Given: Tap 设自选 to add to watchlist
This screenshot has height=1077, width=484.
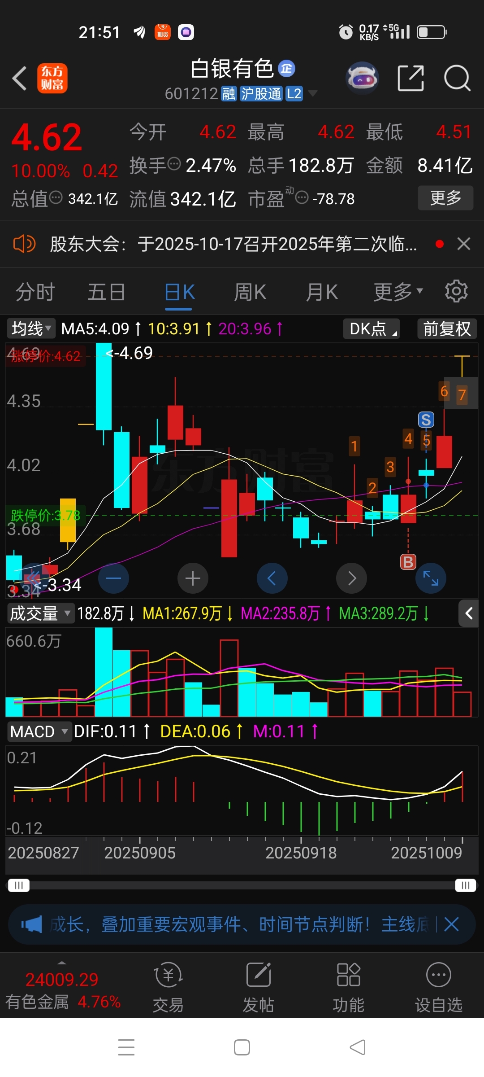Looking at the screenshot, I should (439, 988).
